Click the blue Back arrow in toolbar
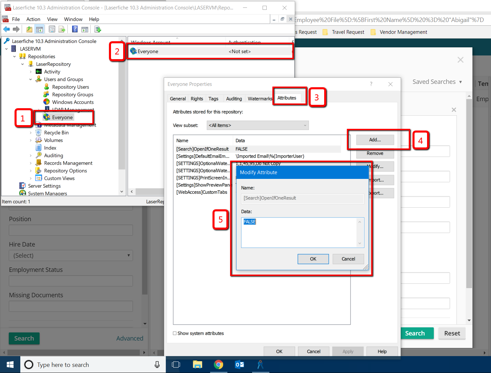Image resolution: width=491 pixels, height=373 pixels. point(6,29)
